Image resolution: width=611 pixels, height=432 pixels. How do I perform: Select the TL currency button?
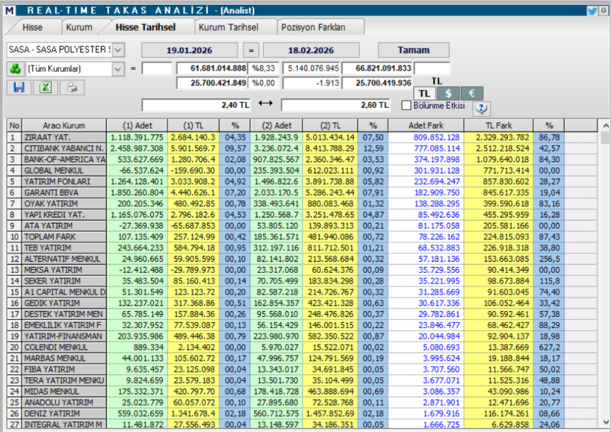(424, 94)
